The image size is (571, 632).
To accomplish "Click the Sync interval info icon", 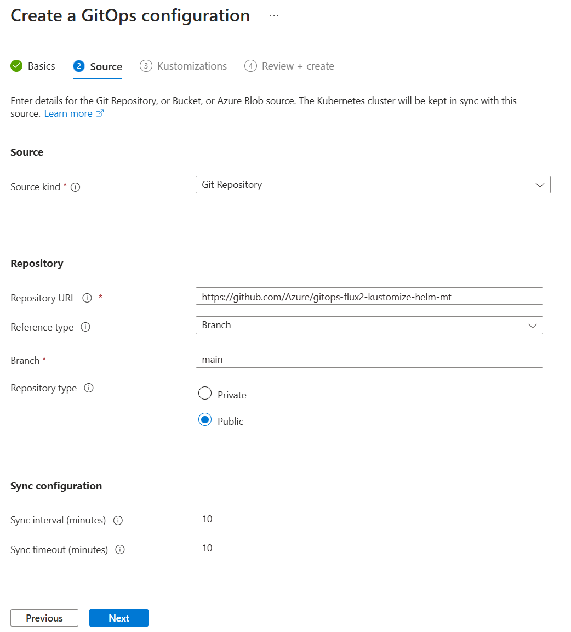I will [x=118, y=520].
